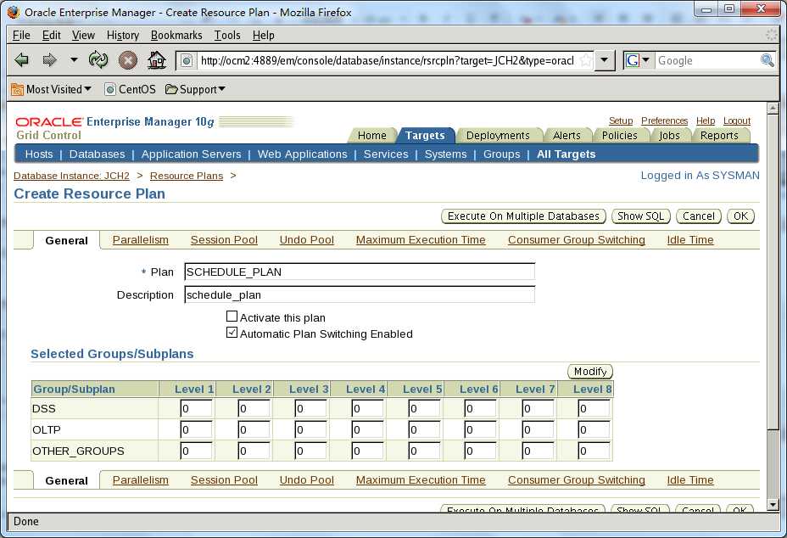The width and height of the screenshot is (787, 538).
Task: Reload the page with the refresh icon
Action: [x=98, y=60]
